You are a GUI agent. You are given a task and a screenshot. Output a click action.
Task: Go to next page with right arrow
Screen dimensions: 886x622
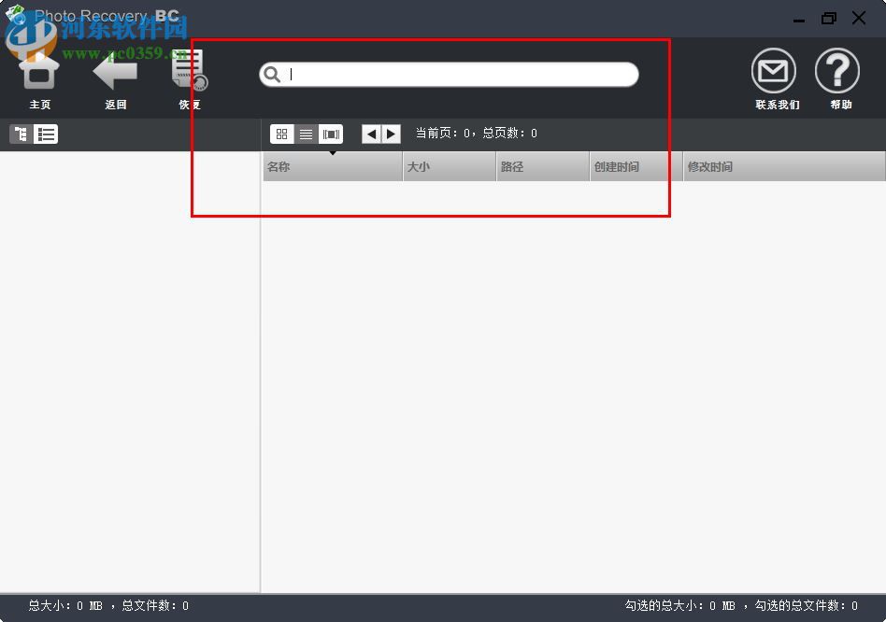click(x=391, y=134)
